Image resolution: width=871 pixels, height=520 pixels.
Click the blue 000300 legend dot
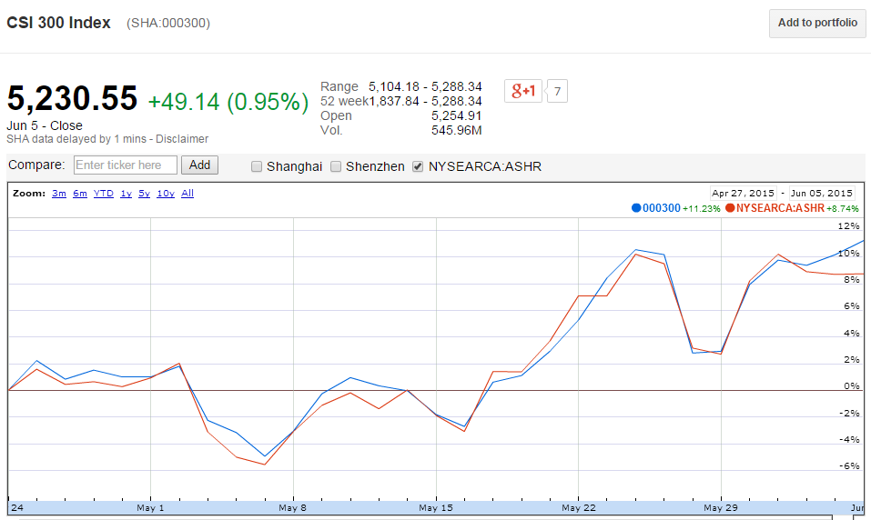[x=636, y=208]
